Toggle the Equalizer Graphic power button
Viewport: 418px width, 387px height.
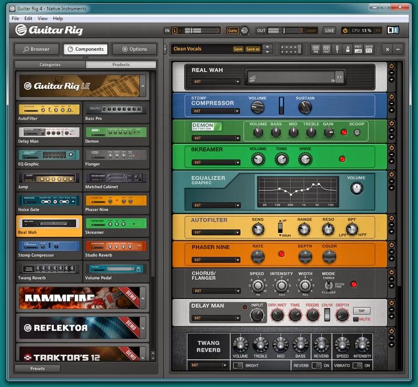point(391,175)
